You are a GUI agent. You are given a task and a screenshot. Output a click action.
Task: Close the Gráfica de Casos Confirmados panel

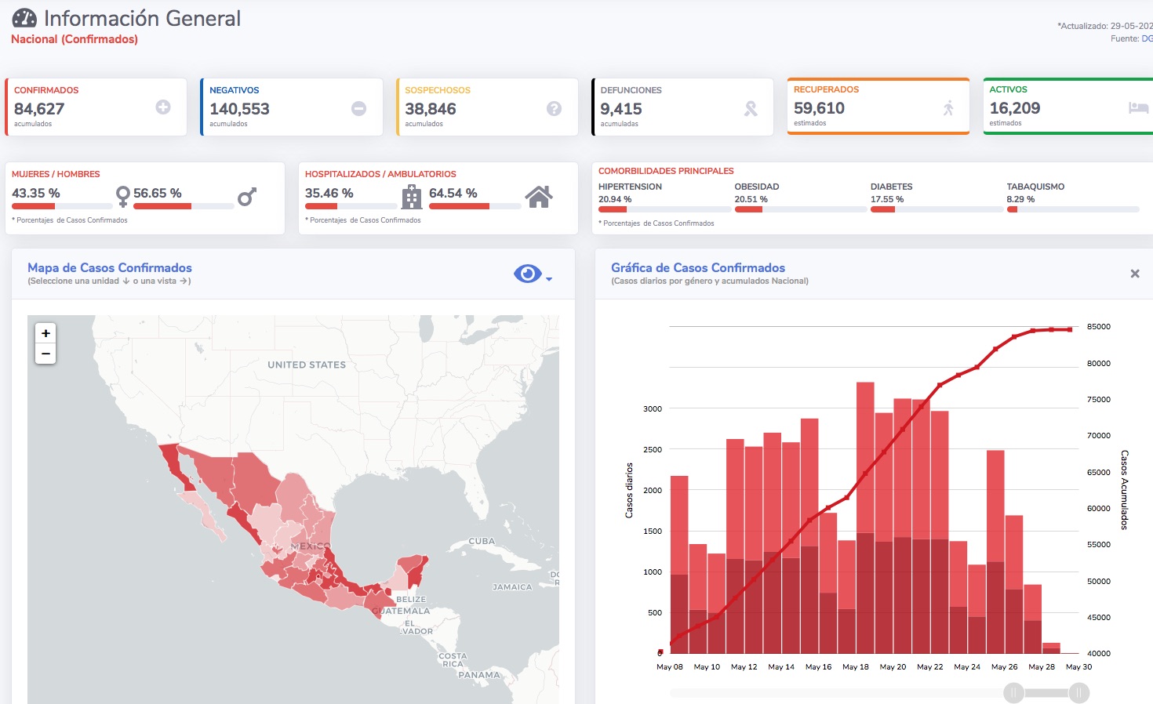[1135, 274]
